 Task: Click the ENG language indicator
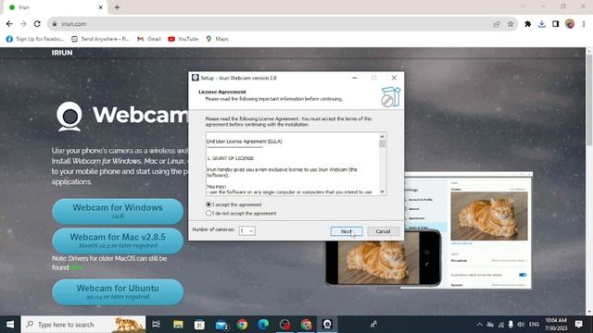pos(534,325)
